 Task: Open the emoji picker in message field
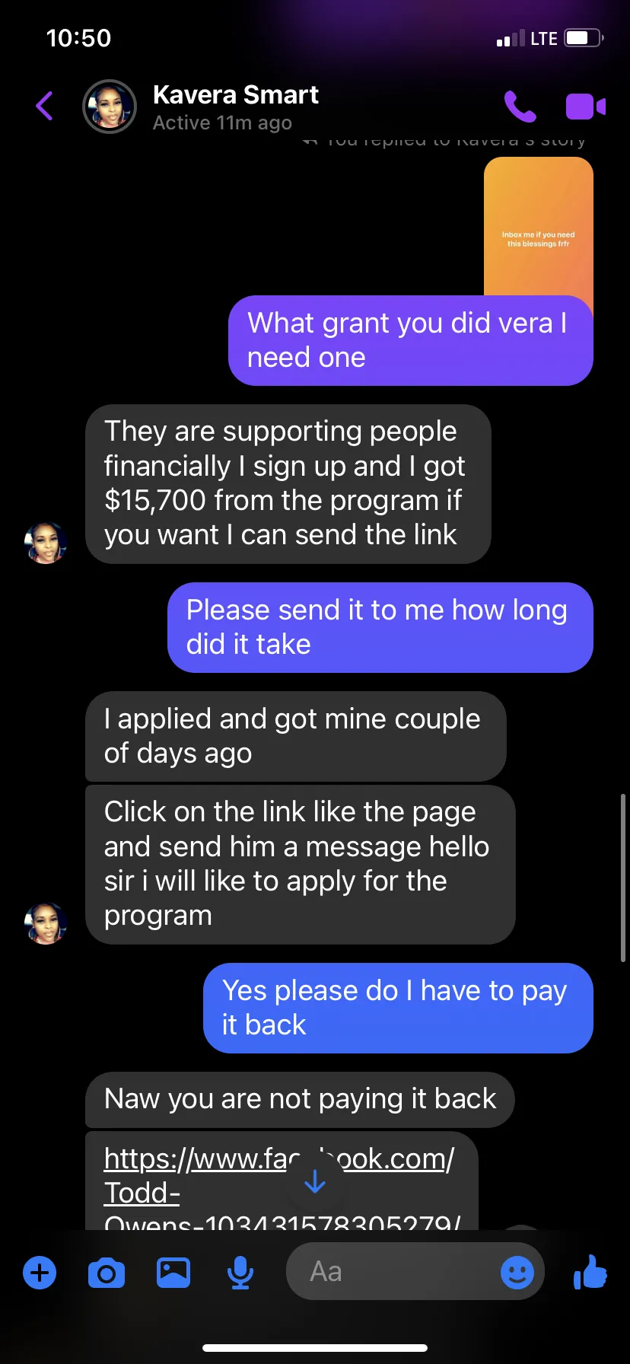tap(517, 1272)
